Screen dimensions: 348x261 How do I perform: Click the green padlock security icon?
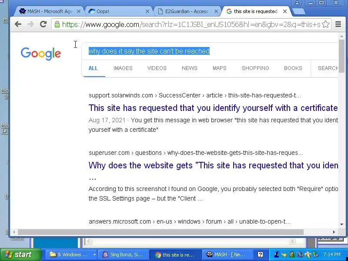point(57,24)
